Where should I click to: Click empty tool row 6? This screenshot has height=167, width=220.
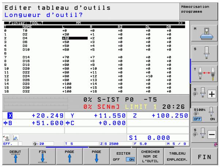pyautogui.click(x=94, y=53)
